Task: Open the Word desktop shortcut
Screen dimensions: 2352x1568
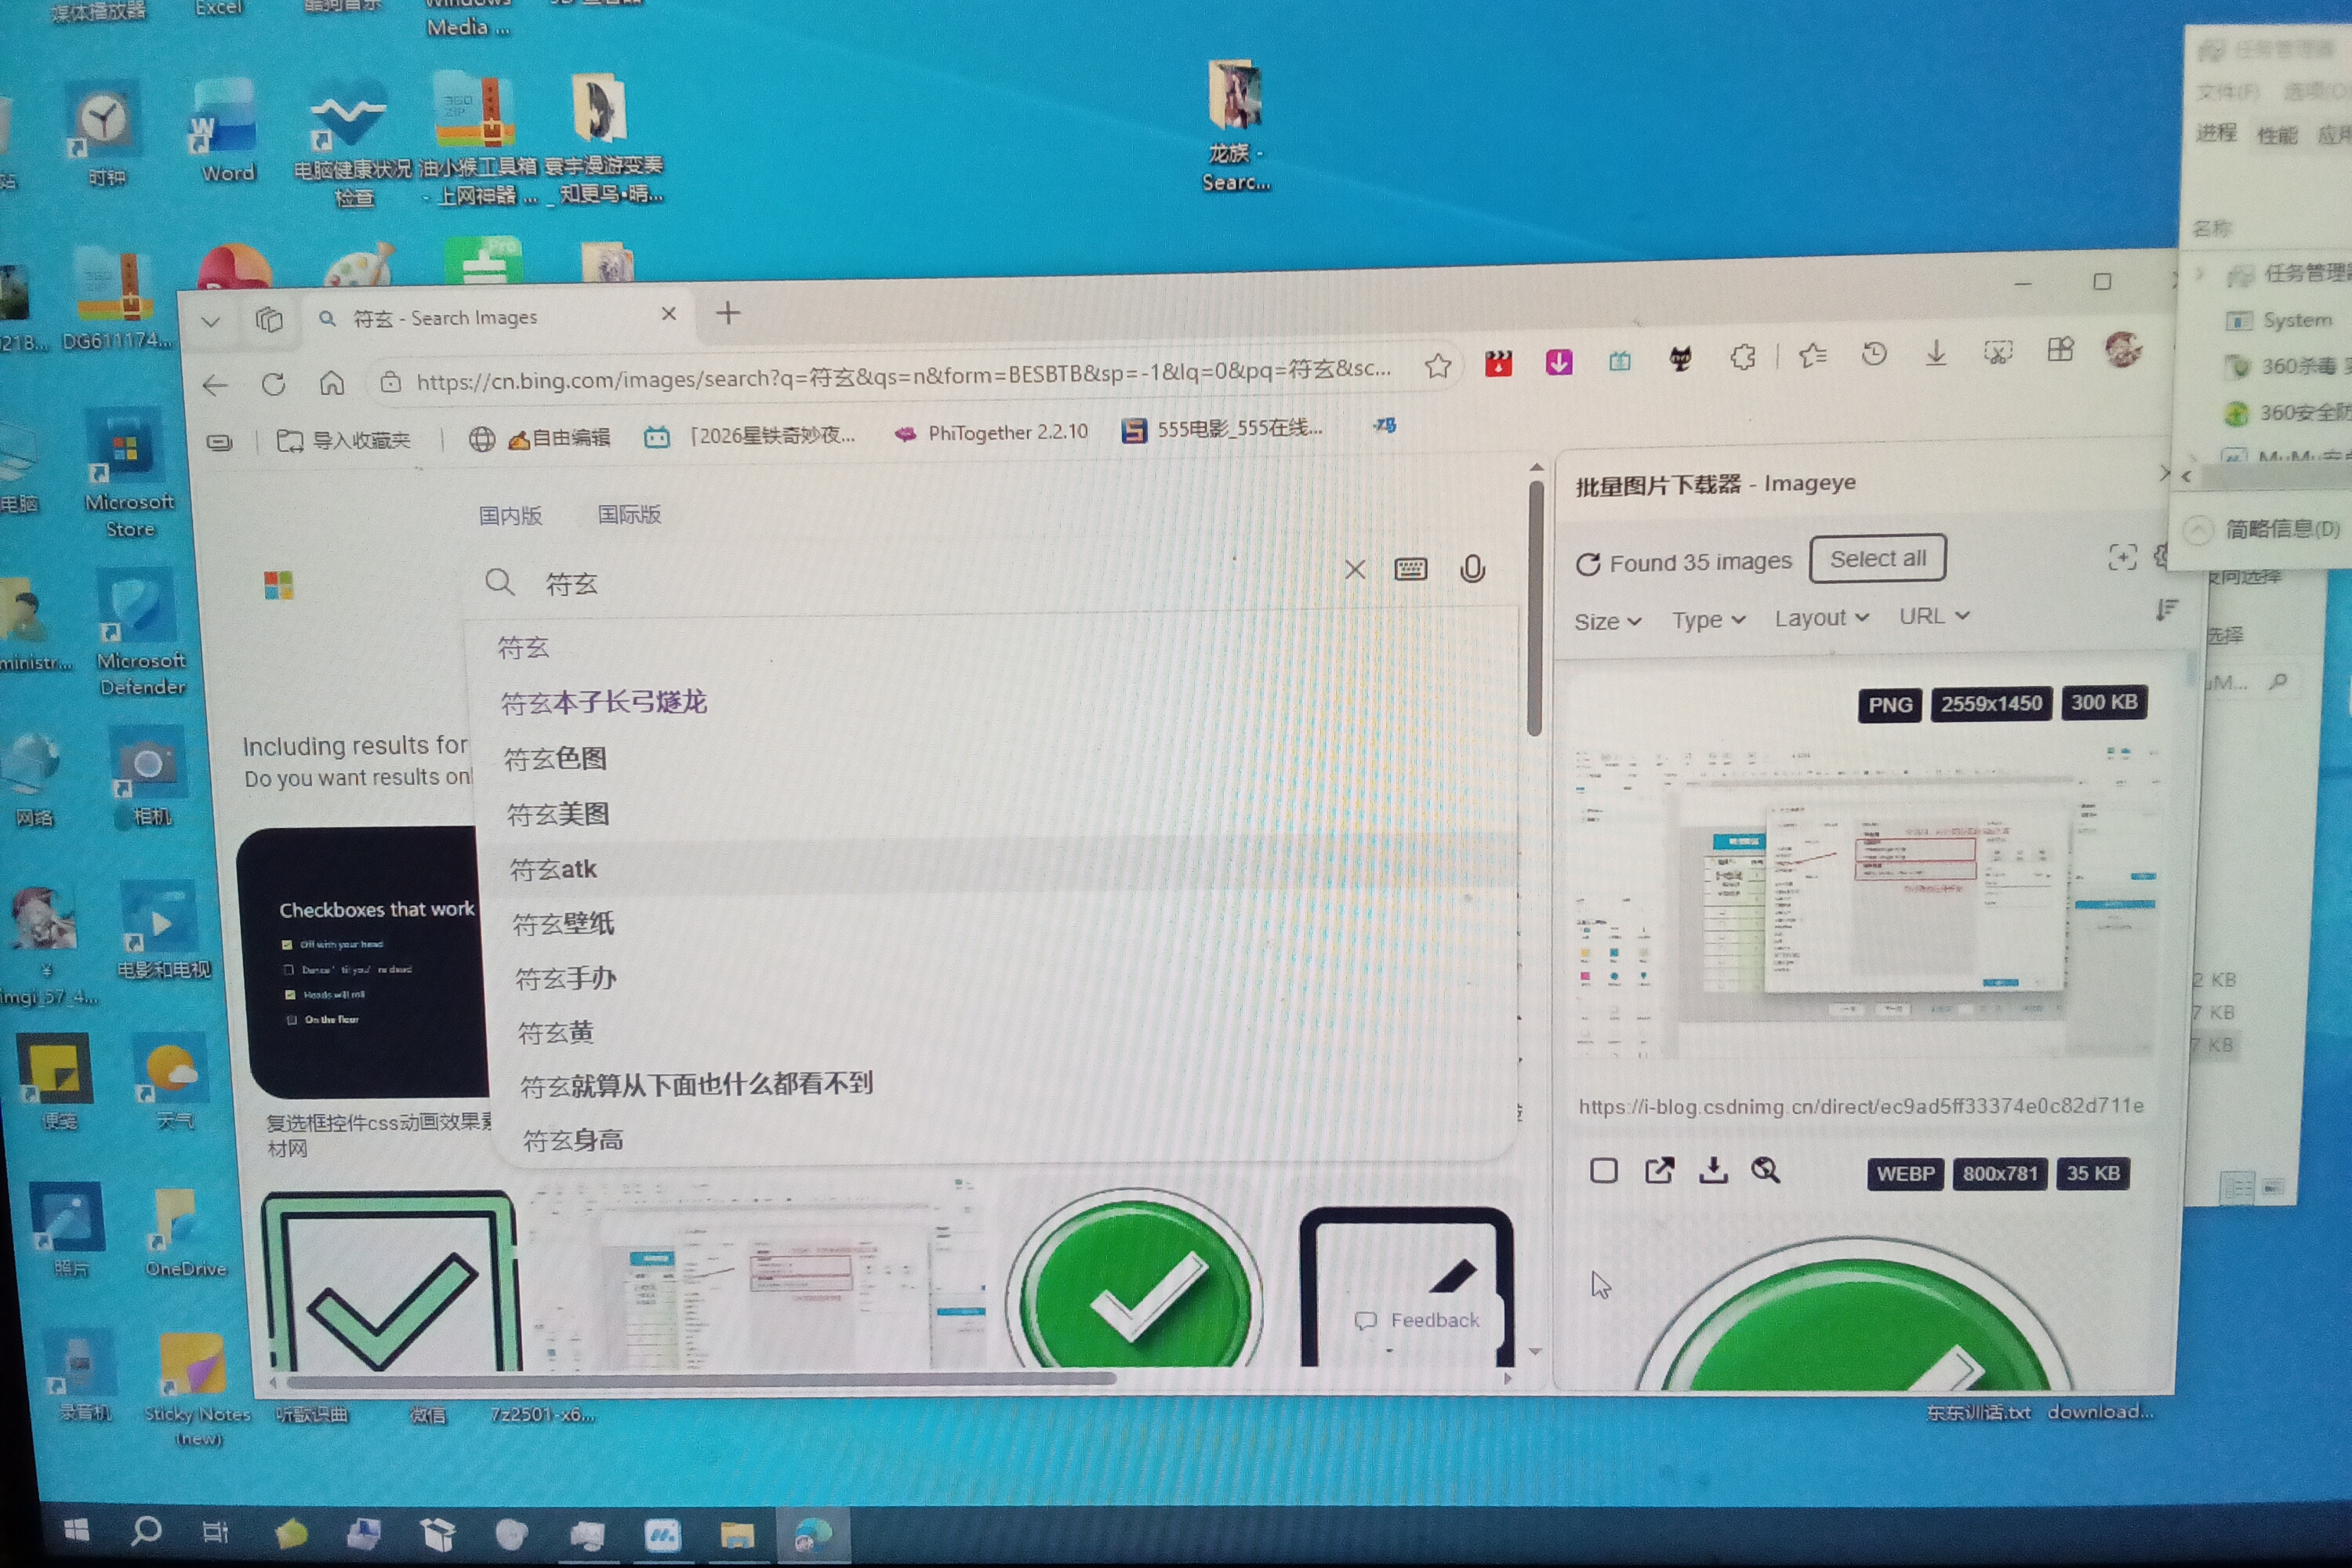Action: [x=226, y=132]
